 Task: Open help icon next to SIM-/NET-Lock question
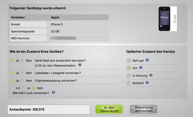point(53,92)
